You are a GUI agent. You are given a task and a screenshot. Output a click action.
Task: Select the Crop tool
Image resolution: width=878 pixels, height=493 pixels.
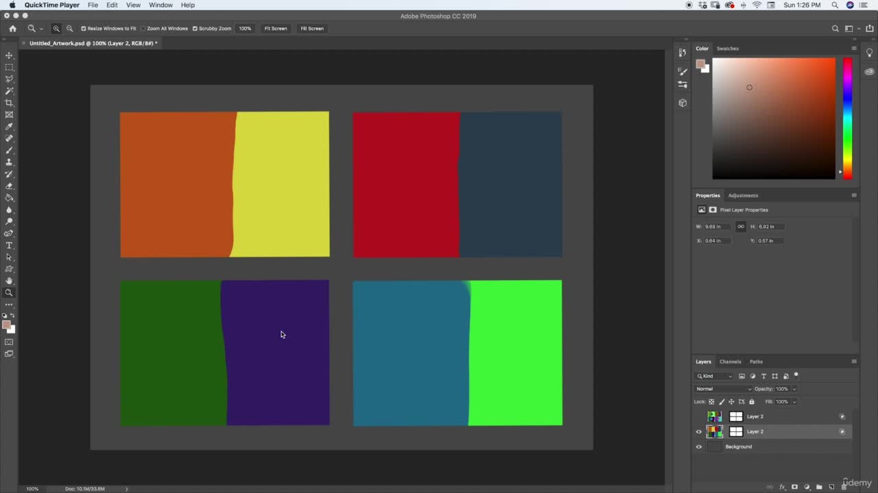(x=9, y=103)
